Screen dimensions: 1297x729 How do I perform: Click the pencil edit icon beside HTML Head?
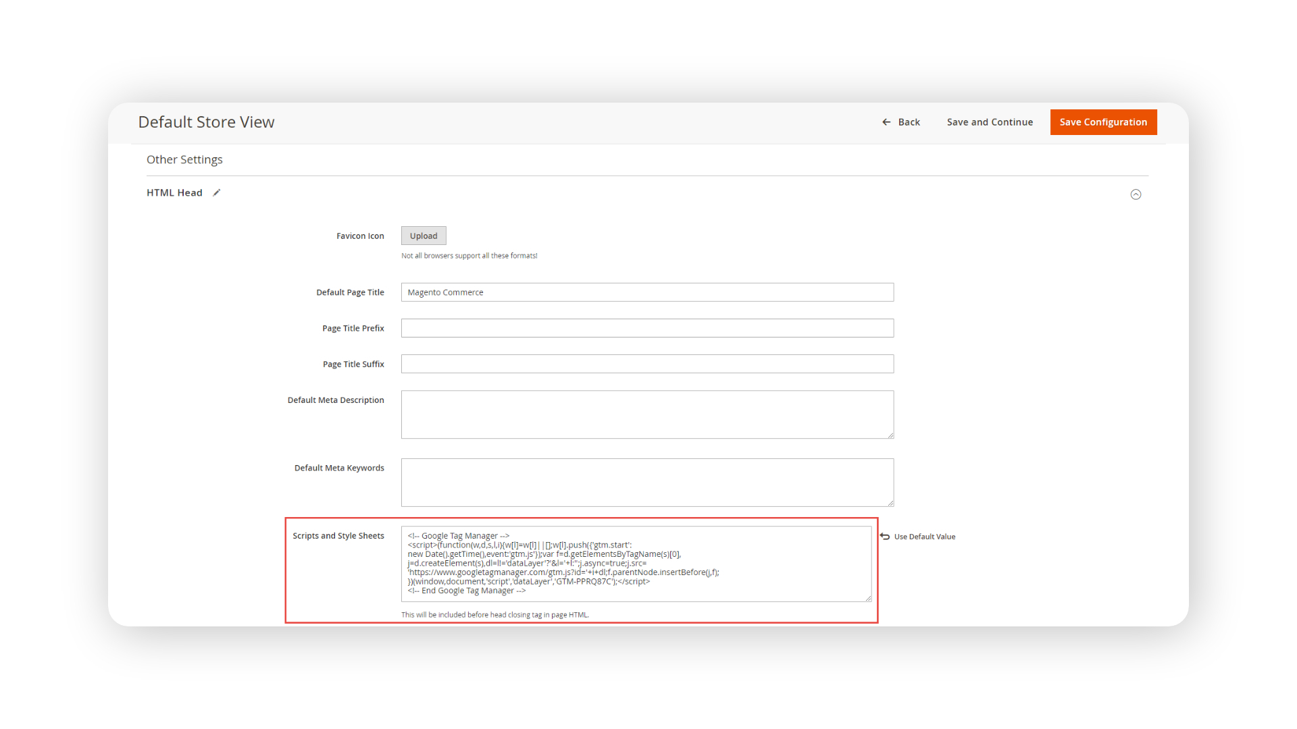pos(217,193)
